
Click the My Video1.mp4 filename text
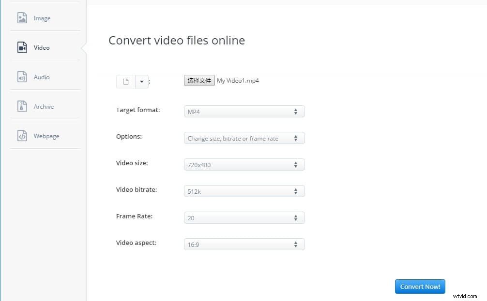click(x=238, y=80)
